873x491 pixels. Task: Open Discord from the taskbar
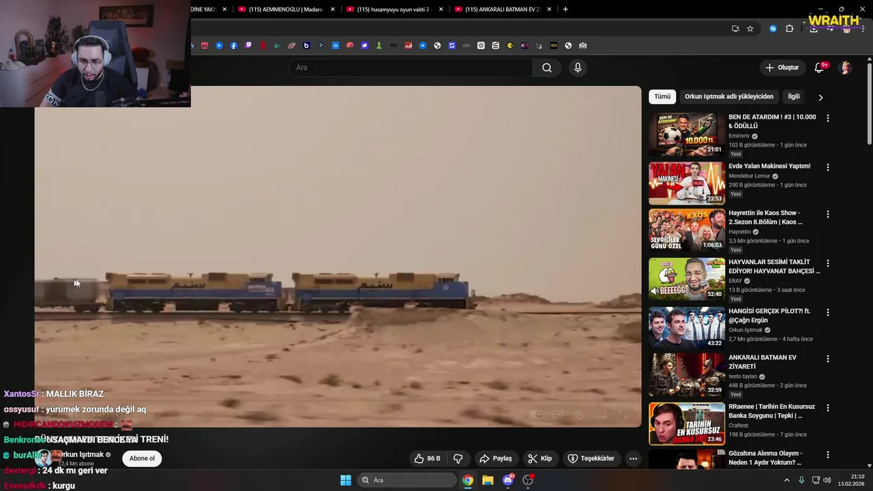point(507,480)
